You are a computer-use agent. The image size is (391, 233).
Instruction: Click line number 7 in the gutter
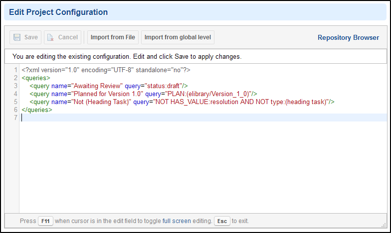pos(15,117)
